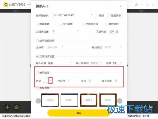This screenshot has height=119, width=158.
Task: Enable the 启用视频设置 video settings checkbox
Action: 37,41
